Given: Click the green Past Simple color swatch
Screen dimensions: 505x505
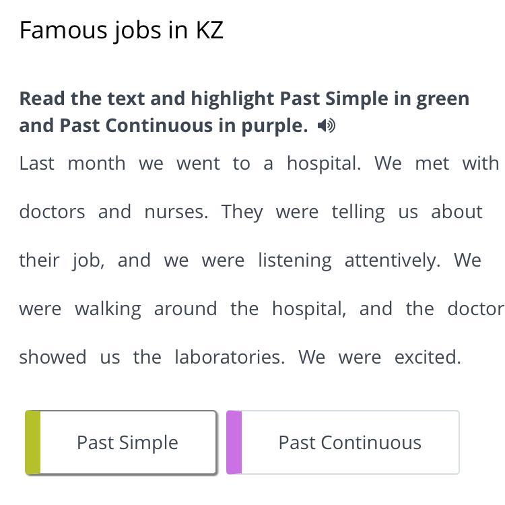Looking at the screenshot, I should (x=33, y=442).
